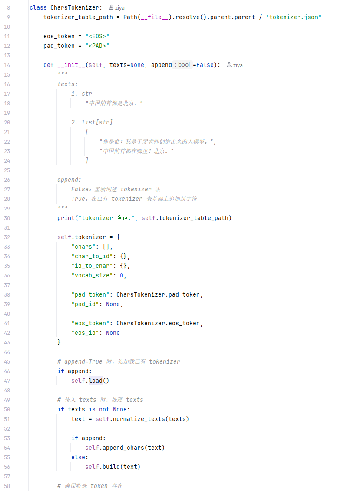Click CharsTokenizer.eos_token on line 41
Image resolution: width=364 pixels, height=491 pixels.
coord(158,324)
